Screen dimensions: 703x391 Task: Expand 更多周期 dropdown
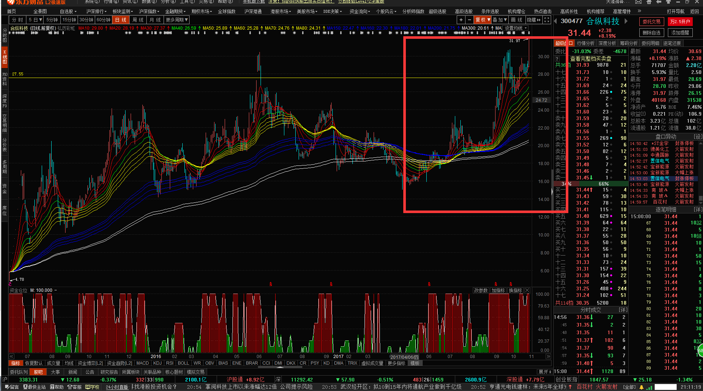click(x=177, y=20)
